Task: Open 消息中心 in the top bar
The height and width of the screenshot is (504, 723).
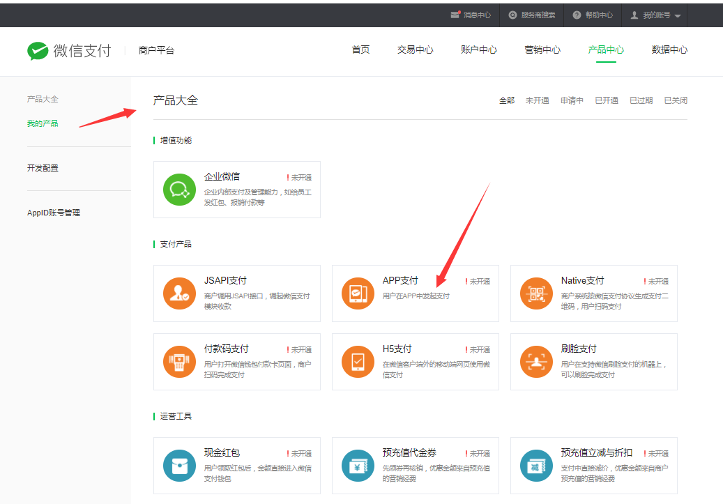Action: tap(471, 15)
